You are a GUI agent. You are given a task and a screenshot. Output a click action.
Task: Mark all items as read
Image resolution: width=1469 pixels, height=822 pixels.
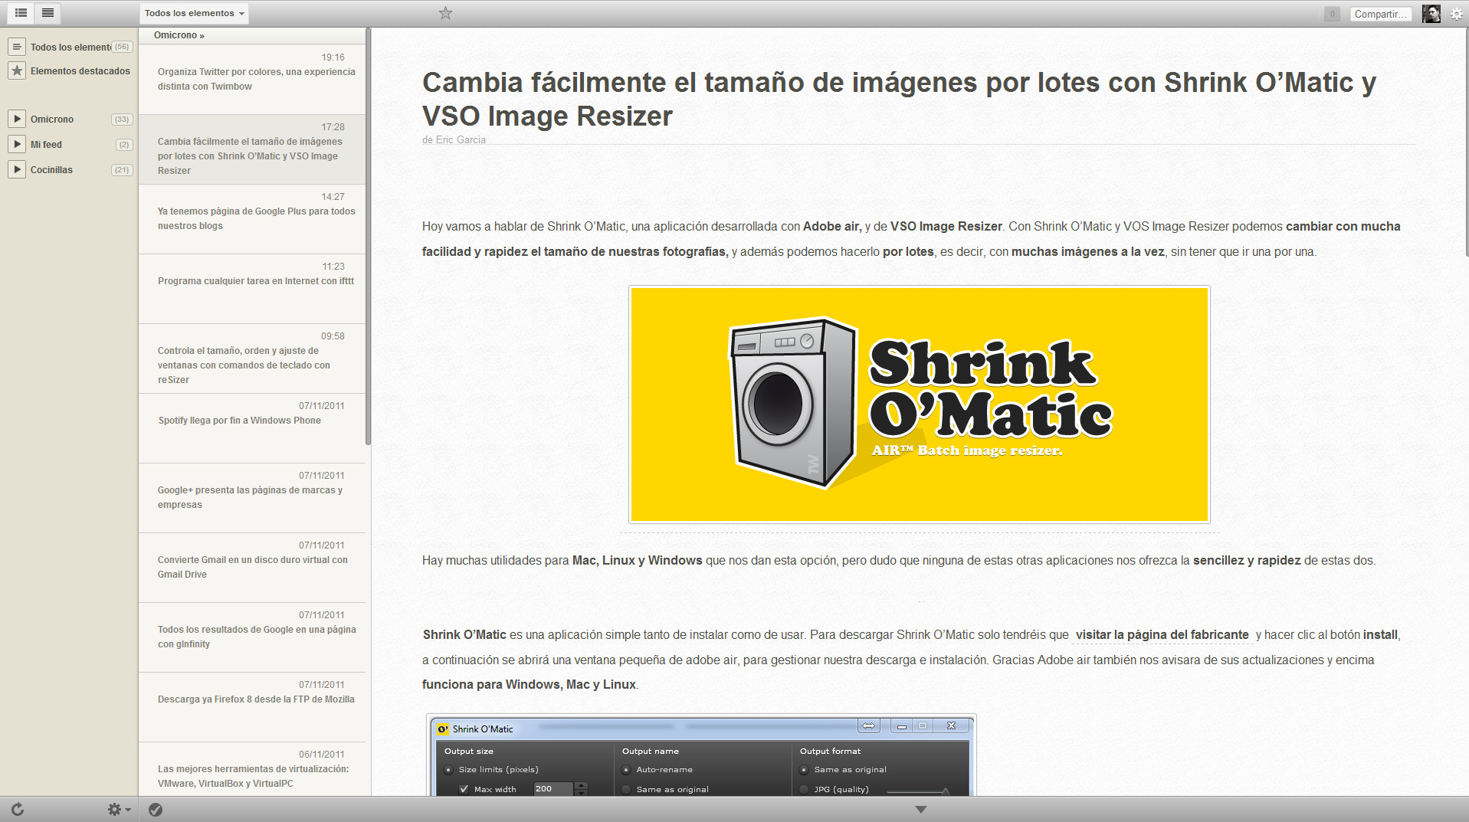point(156,809)
